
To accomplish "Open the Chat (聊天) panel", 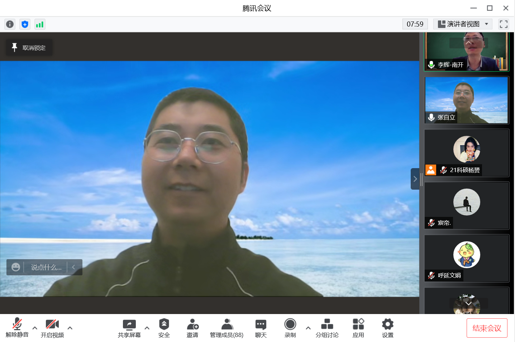I will pos(261,328).
